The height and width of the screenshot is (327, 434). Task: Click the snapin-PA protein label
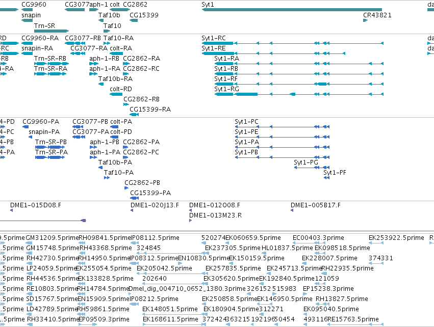point(44,132)
